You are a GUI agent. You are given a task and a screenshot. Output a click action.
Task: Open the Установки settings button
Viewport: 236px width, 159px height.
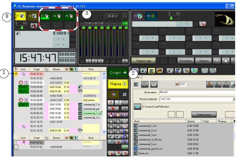(186, 61)
